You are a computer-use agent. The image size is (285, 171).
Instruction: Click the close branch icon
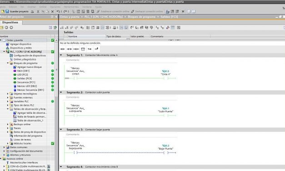point(96,49)
